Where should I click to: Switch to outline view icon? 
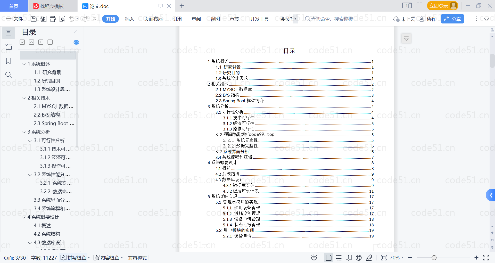(339, 258)
